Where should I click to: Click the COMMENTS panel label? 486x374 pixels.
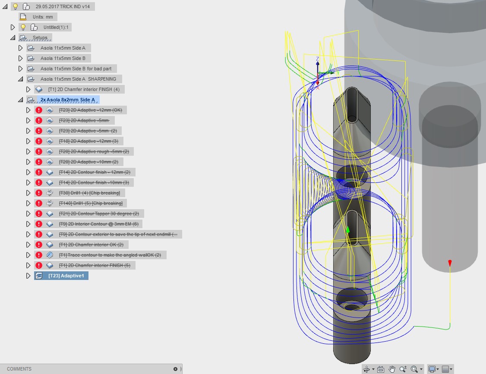pos(19,369)
